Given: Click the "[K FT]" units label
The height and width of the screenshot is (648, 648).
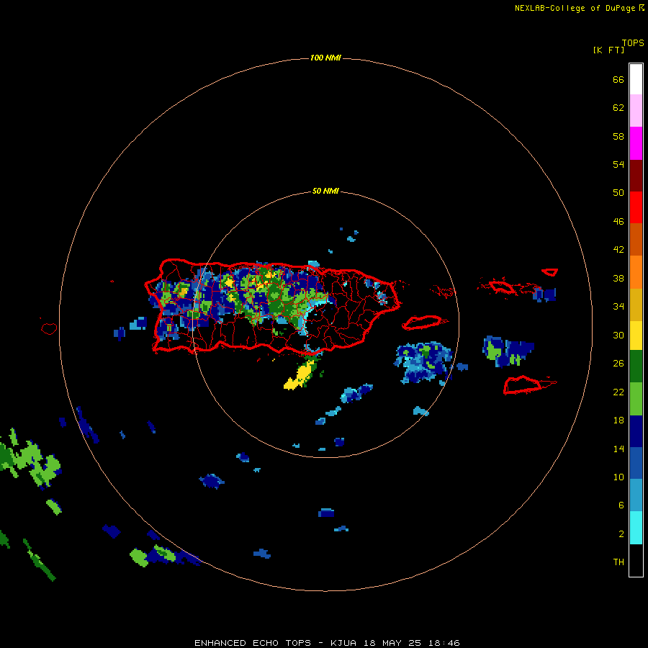Looking at the screenshot, I should [608, 50].
